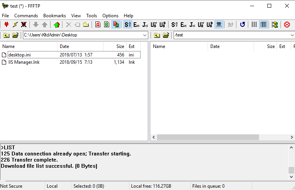The image size is (295, 190).
Task: Click the red plug Connect icon
Action: coord(7,25)
